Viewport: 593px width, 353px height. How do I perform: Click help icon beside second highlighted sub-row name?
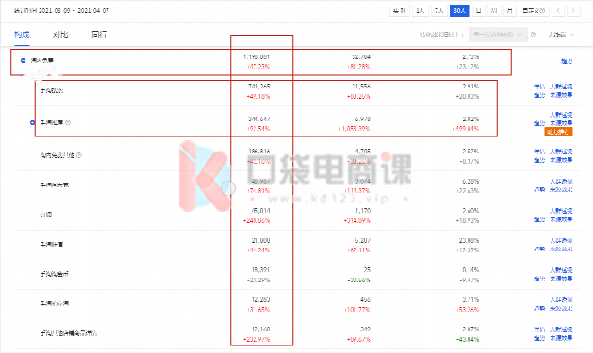click(68, 122)
